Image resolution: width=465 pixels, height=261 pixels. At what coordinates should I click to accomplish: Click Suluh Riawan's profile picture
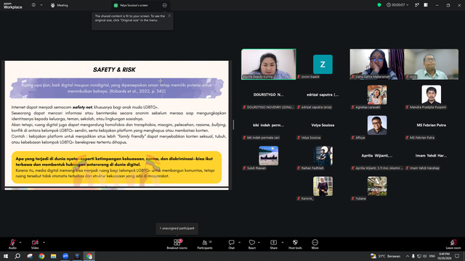click(268, 156)
